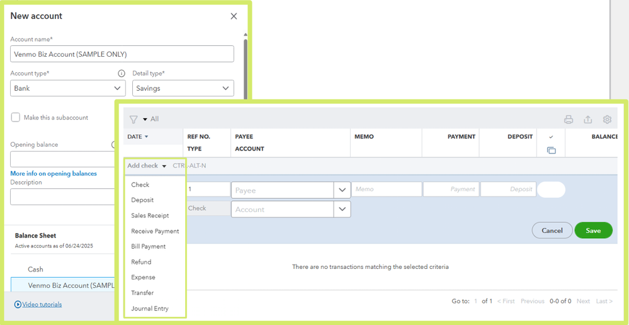Pick Refund from the menu
This screenshot has width=629, height=325.
pos(141,262)
